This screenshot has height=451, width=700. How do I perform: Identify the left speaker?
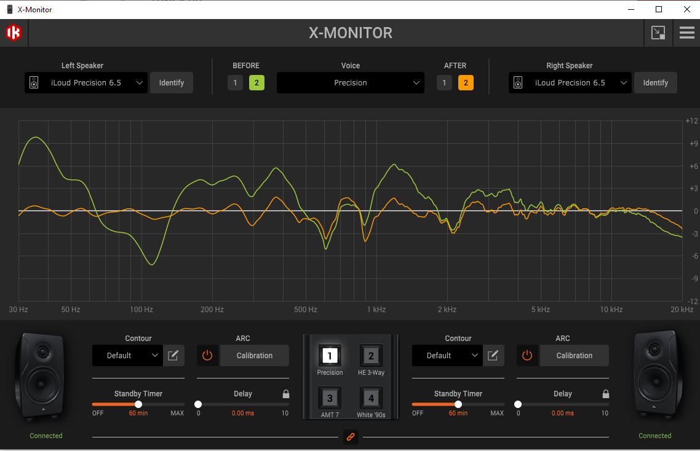click(x=172, y=82)
